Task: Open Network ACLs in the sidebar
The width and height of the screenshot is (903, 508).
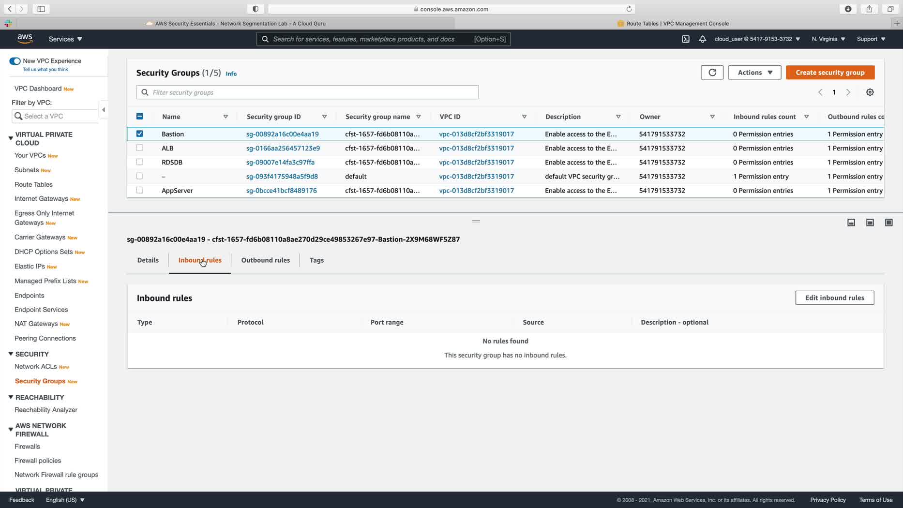Action: [x=36, y=367]
